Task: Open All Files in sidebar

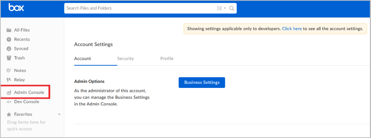Action: pyautogui.click(x=22, y=30)
